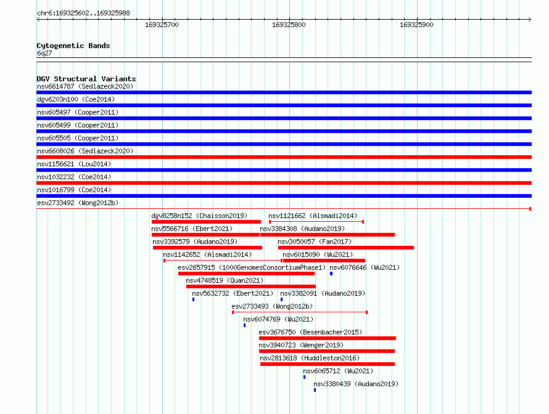This screenshot has height=414, width=549.
Task: Click the 169325900 ruler position label
Action: [x=416, y=25]
